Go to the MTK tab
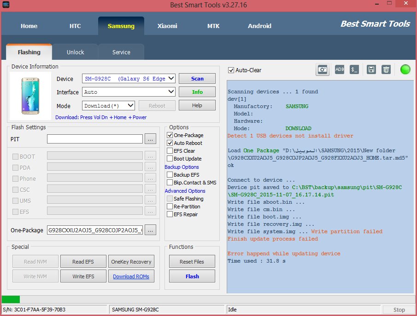This screenshot has height=316, width=417. (213, 26)
